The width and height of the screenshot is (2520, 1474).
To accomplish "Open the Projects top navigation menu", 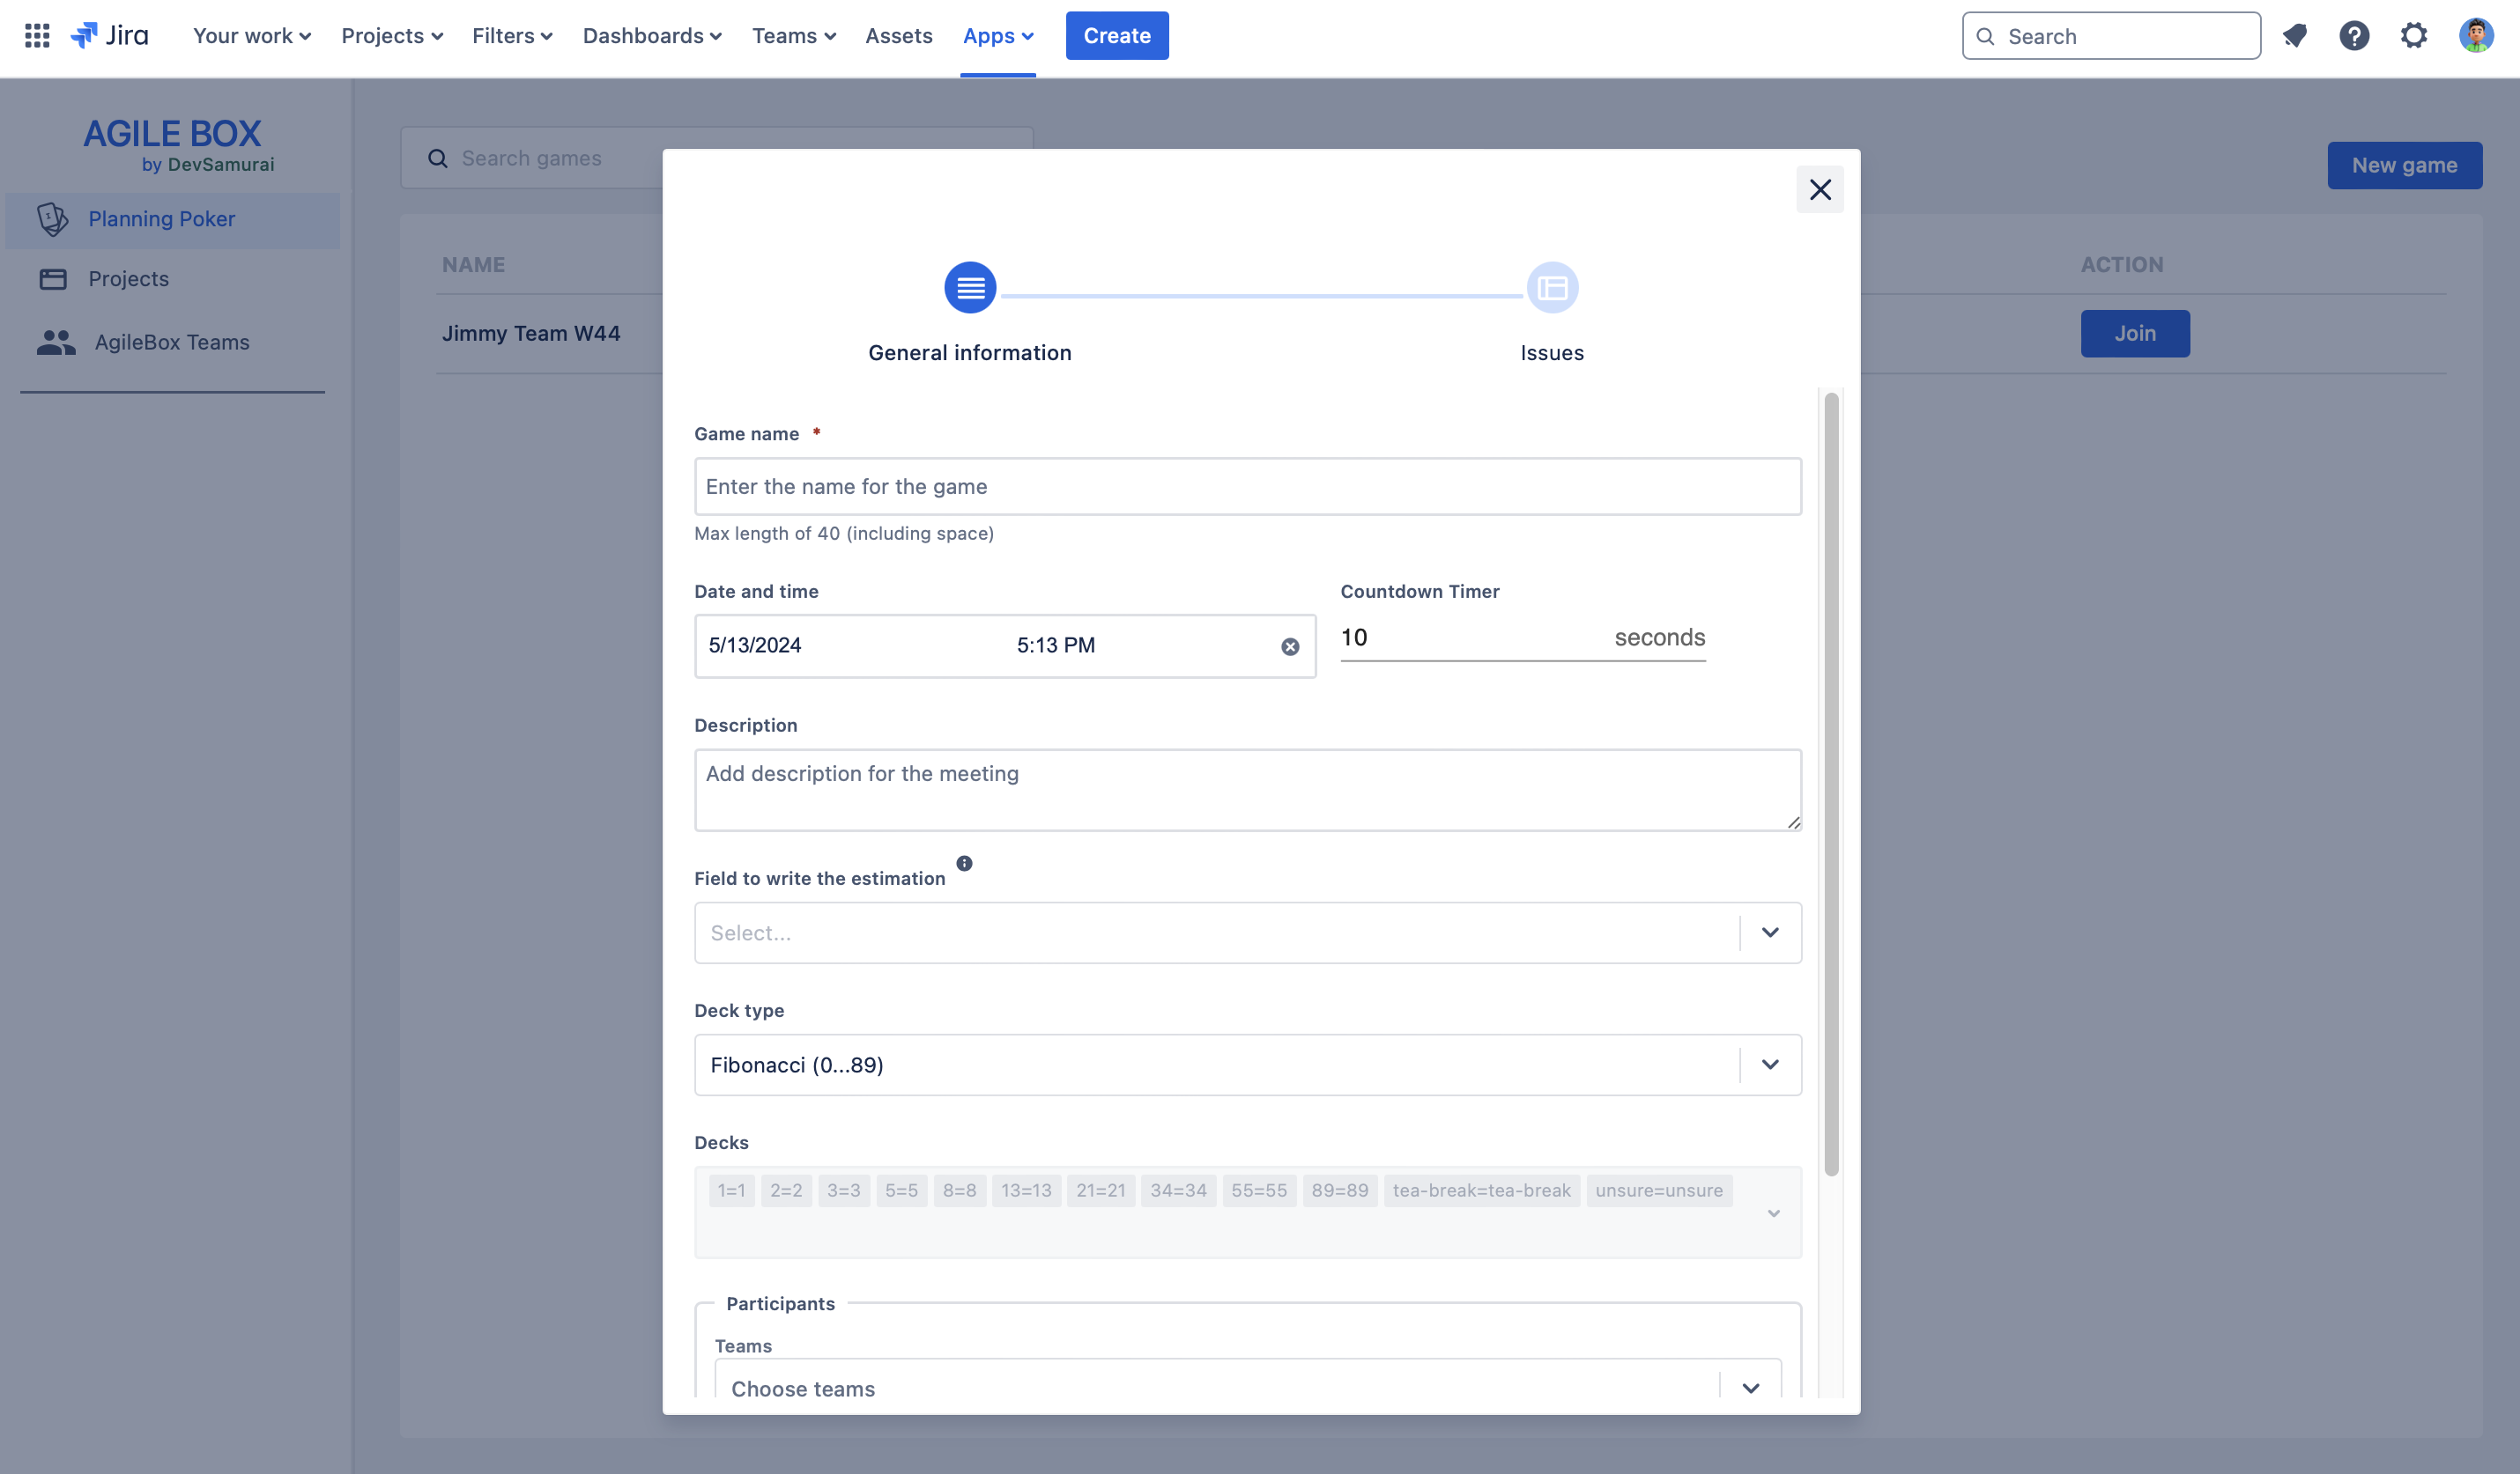I will pos(392,36).
